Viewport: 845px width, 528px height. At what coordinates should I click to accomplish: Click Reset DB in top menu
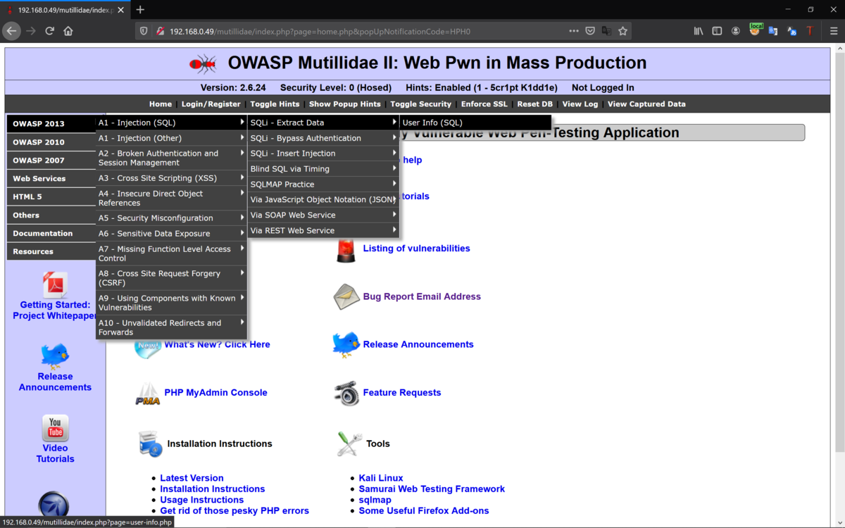(x=534, y=104)
